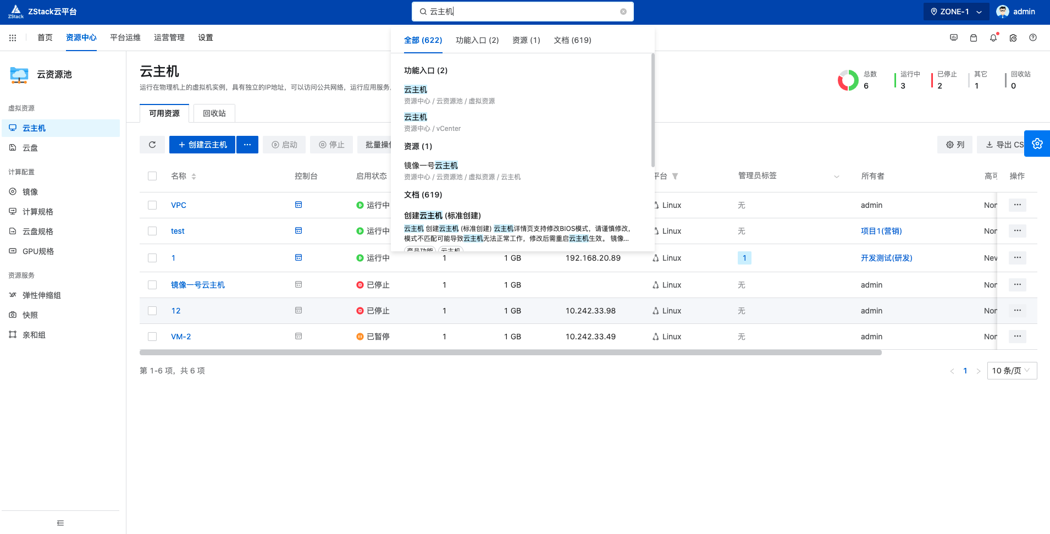Tick the checkbox for the test row
This screenshot has width=1050, height=534.
pyautogui.click(x=152, y=231)
